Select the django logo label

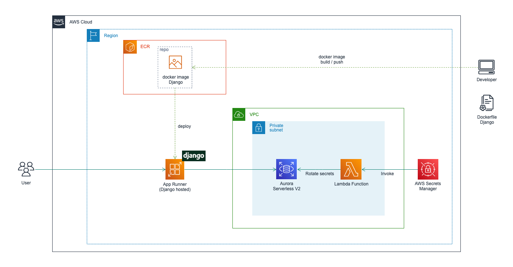coord(193,156)
